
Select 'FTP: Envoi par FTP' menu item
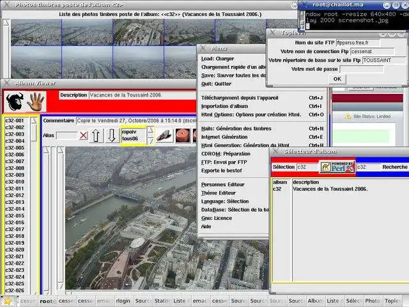pyautogui.click(x=225, y=162)
